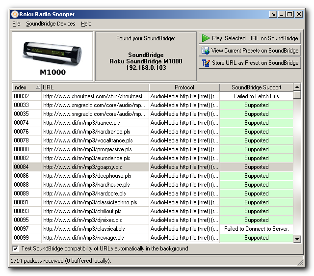This screenshot has height=276, width=314.
Task: Click the Roku SoundBridge M1000 device name
Action: coord(146,61)
